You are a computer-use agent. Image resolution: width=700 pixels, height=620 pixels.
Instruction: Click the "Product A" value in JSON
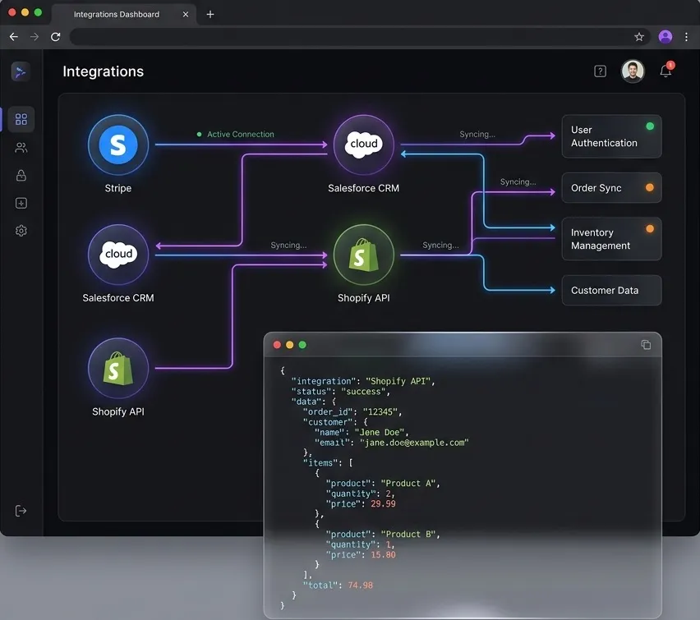(x=408, y=484)
